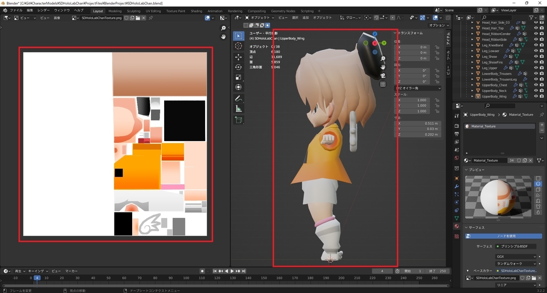
Task: Open the File menu
Action: 16,10
